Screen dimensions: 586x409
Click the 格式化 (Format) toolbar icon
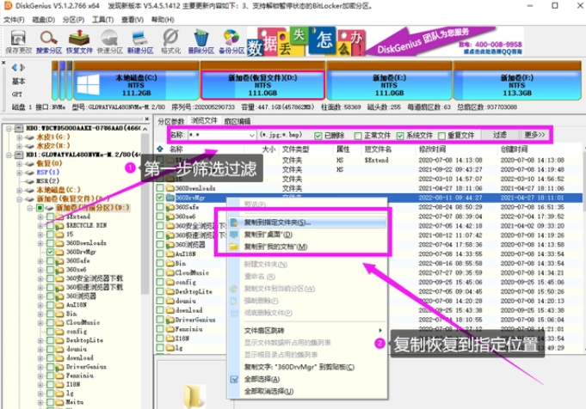pos(170,40)
